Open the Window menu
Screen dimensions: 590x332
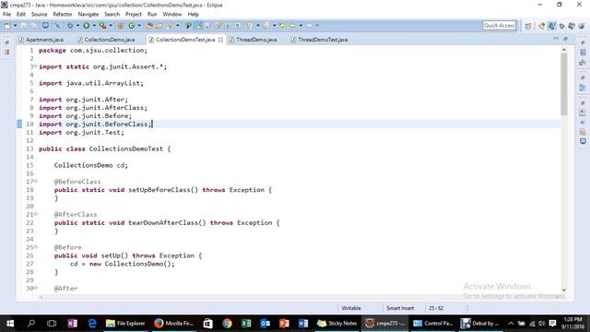pyautogui.click(x=172, y=15)
